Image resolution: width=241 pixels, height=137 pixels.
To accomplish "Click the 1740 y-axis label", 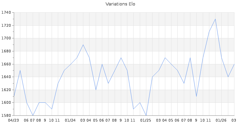I will (x=6, y=13).
